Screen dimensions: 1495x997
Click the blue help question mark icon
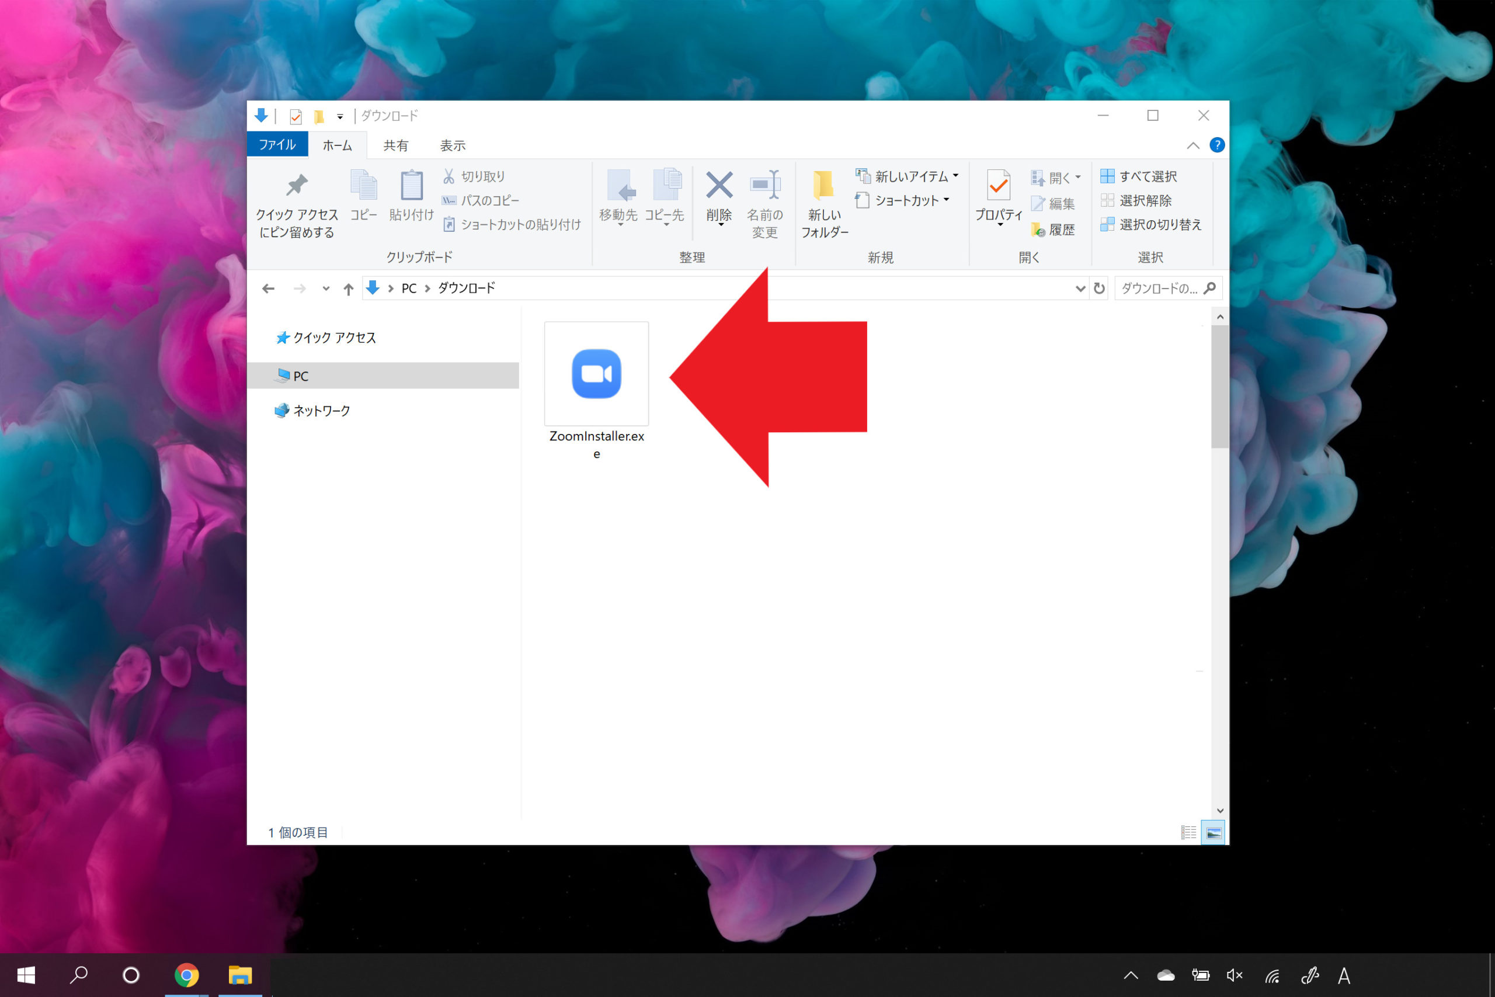(x=1216, y=145)
